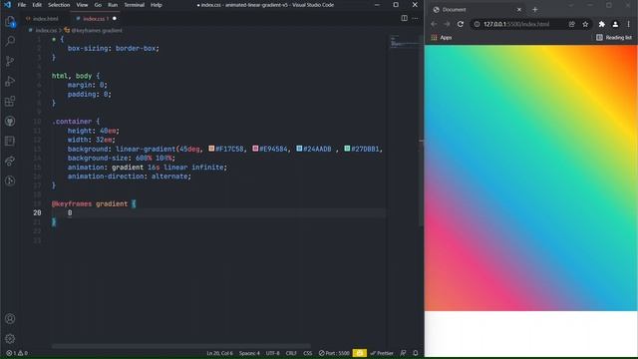
Task: View site information icon in address bar
Action: point(477,24)
